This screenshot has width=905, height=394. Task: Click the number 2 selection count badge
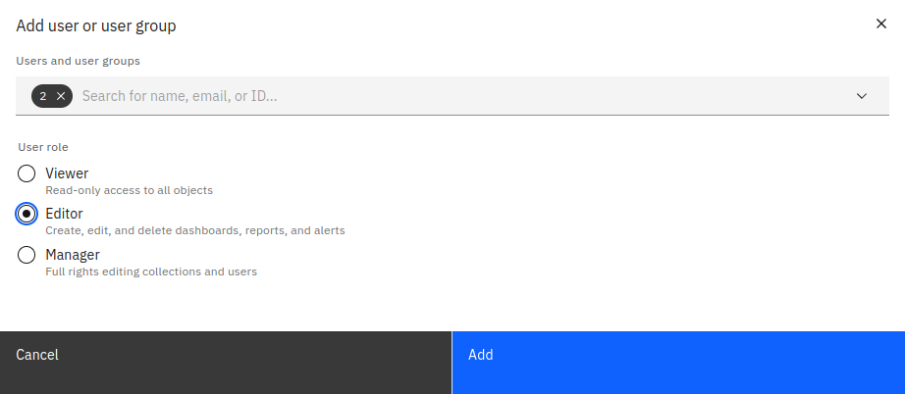tap(43, 96)
